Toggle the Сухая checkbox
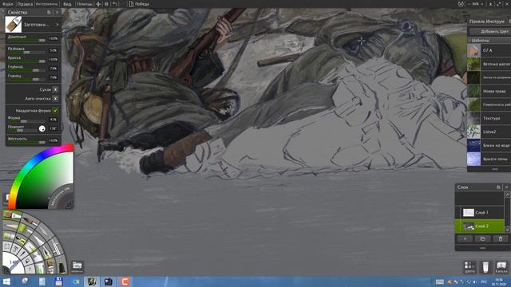This screenshot has width=511, height=287. click(x=55, y=89)
